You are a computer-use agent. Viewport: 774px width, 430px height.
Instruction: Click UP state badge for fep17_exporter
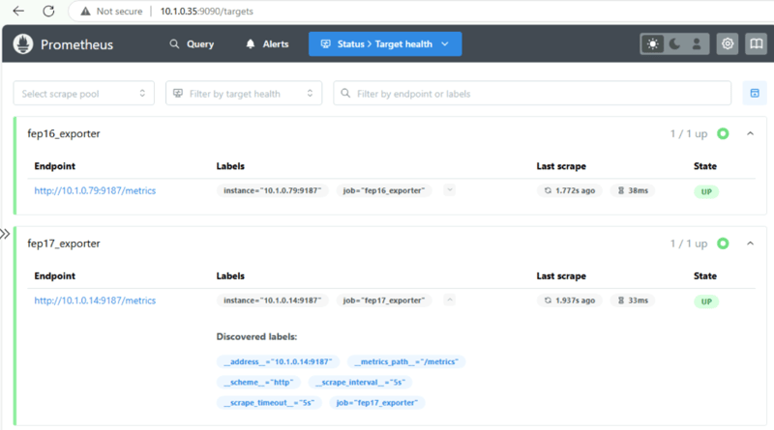[706, 301]
